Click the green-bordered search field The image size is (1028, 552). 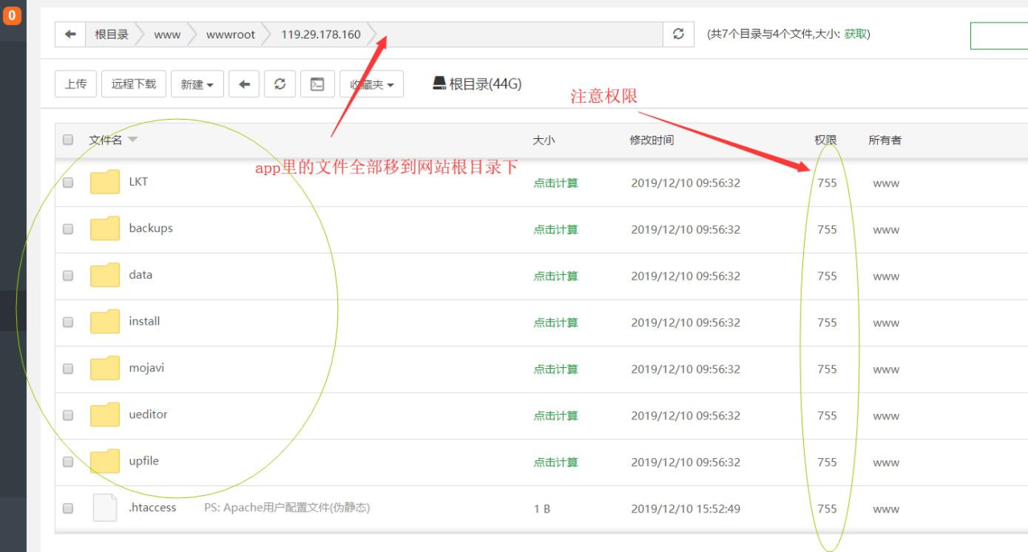[999, 35]
